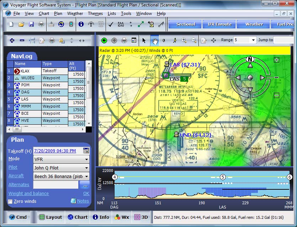Remove a NavLog row with minus icon

pyautogui.click(x=22, y=40)
